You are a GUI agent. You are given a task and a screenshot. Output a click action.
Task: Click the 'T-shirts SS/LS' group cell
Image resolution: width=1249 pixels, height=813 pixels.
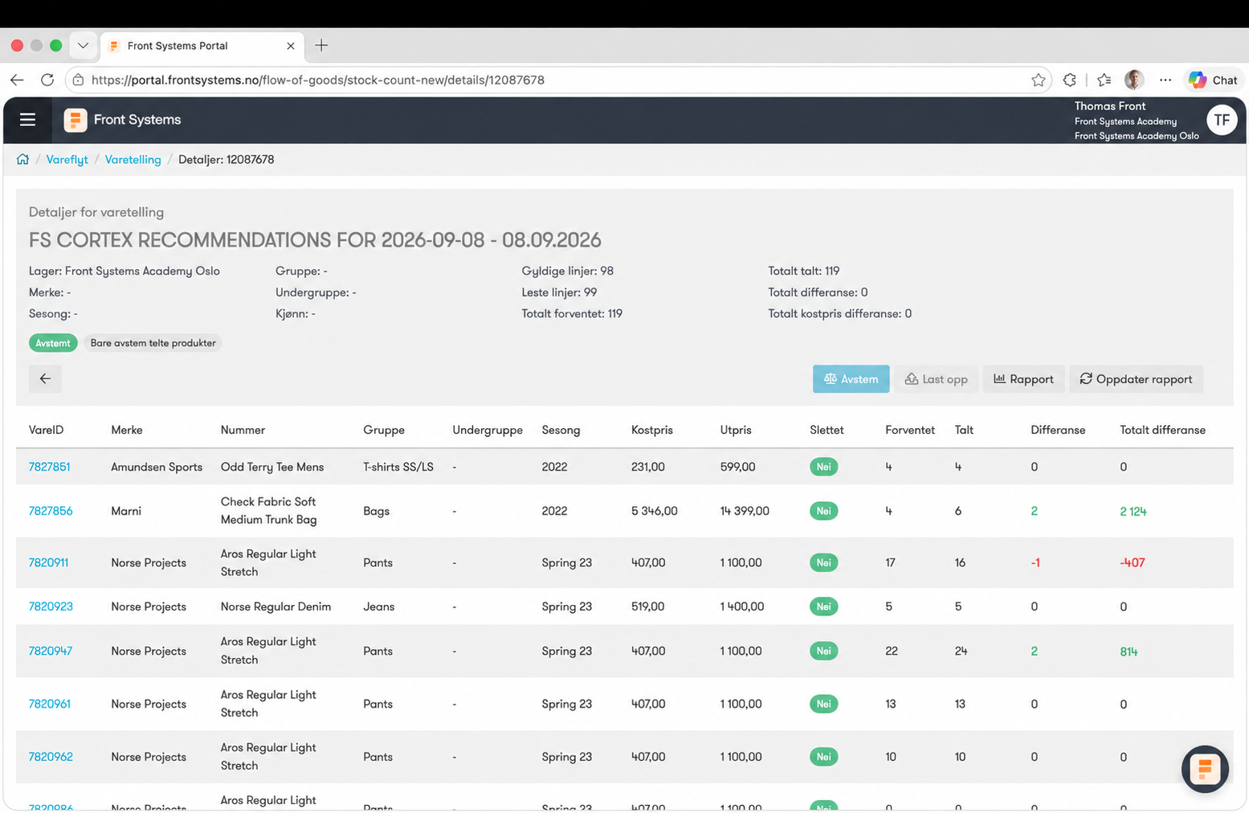click(398, 467)
